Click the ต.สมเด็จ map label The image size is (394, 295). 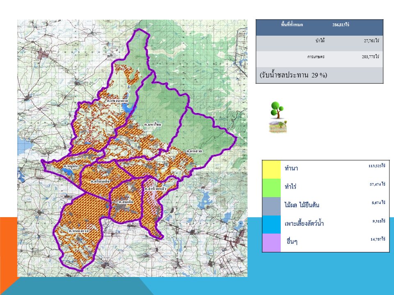(126, 202)
